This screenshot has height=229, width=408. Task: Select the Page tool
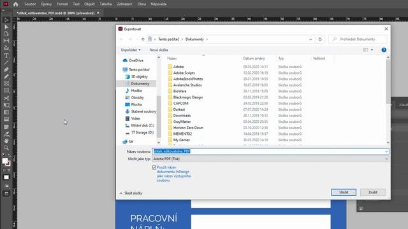[6, 34]
